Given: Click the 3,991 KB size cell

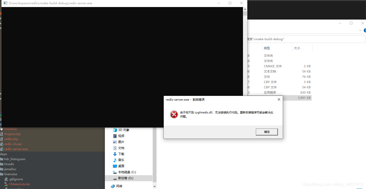Looking at the screenshot, I should pyautogui.click(x=304, y=98).
